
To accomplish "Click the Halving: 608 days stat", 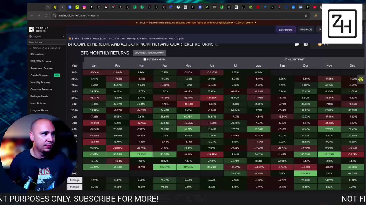I will click(x=137, y=39).
